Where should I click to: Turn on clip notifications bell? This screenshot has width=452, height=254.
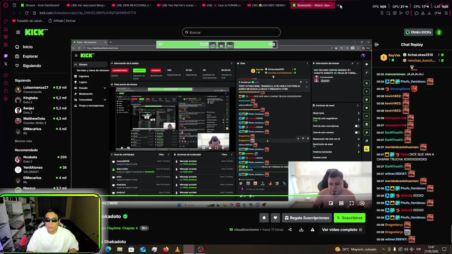click(x=264, y=218)
